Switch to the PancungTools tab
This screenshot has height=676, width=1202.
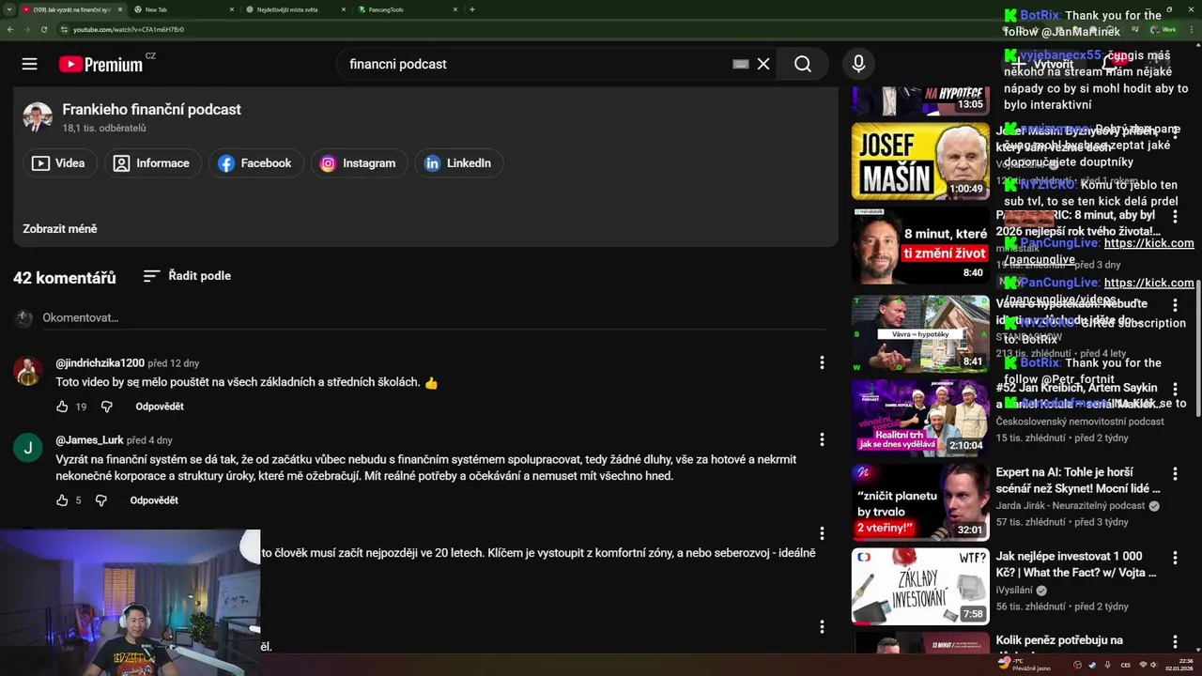click(x=407, y=9)
